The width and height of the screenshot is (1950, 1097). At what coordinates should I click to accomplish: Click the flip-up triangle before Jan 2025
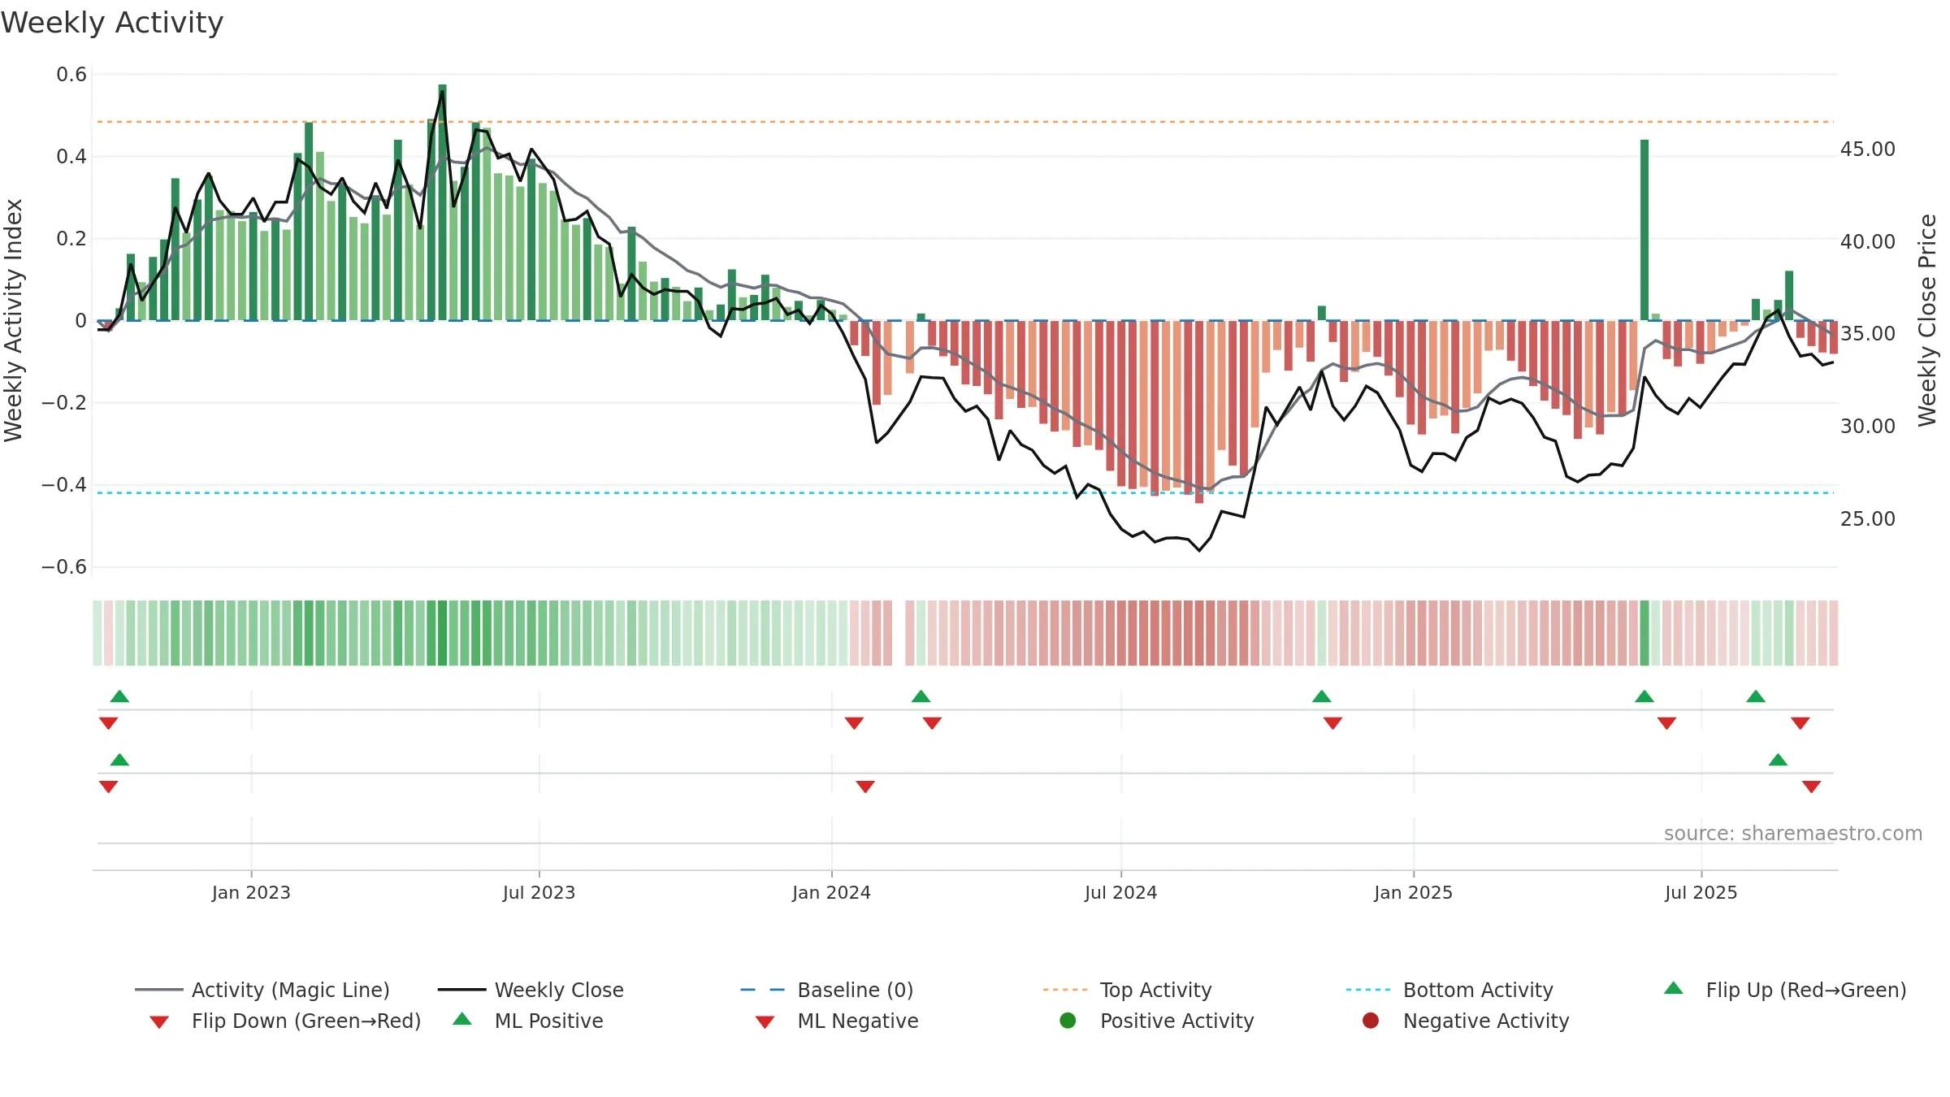pyautogui.click(x=1322, y=696)
